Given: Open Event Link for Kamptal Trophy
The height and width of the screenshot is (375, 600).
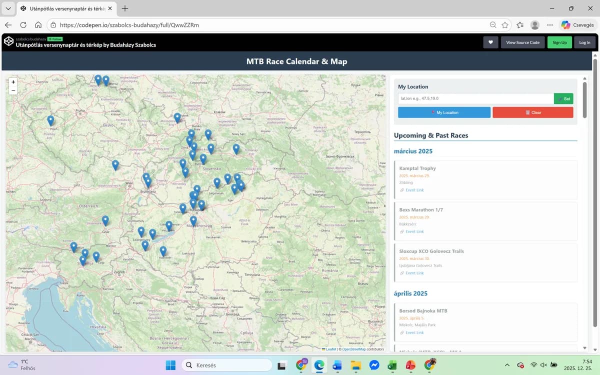Looking at the screenshot, I should [414, 190].
